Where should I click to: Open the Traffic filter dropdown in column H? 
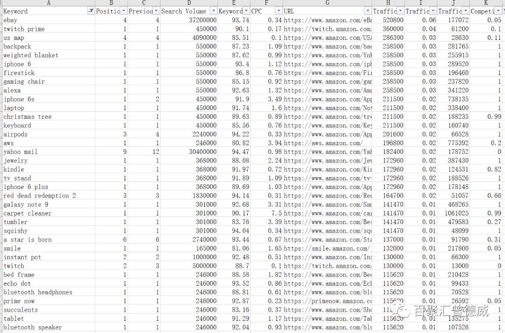click(400, 11)
